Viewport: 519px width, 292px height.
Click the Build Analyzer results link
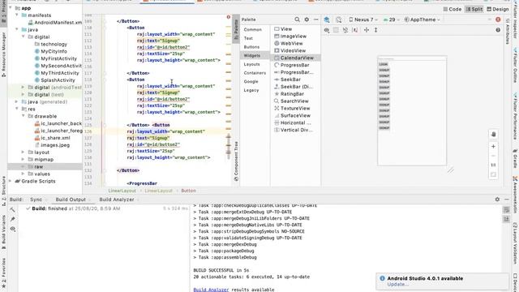[x=211, y=290]
